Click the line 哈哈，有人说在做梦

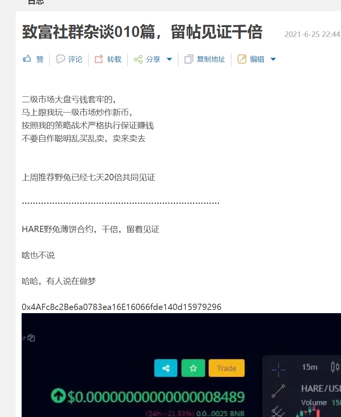click(59, 281)
